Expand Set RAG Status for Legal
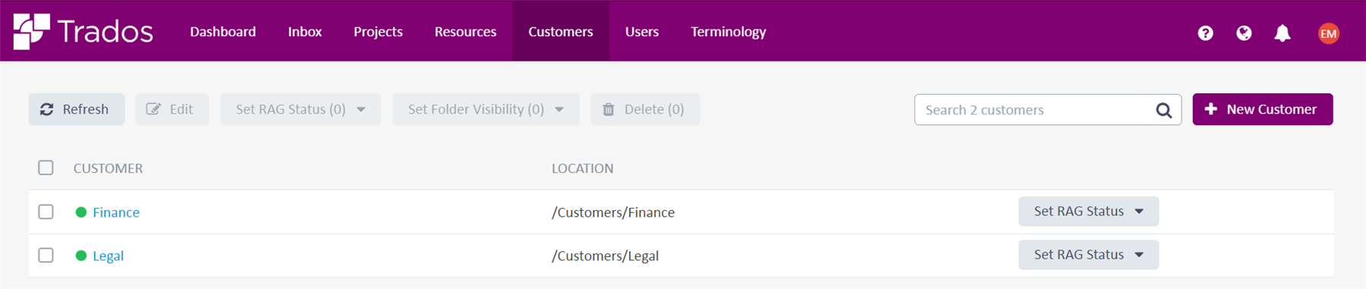The image size is (1366, 289). click(1088, 255)
